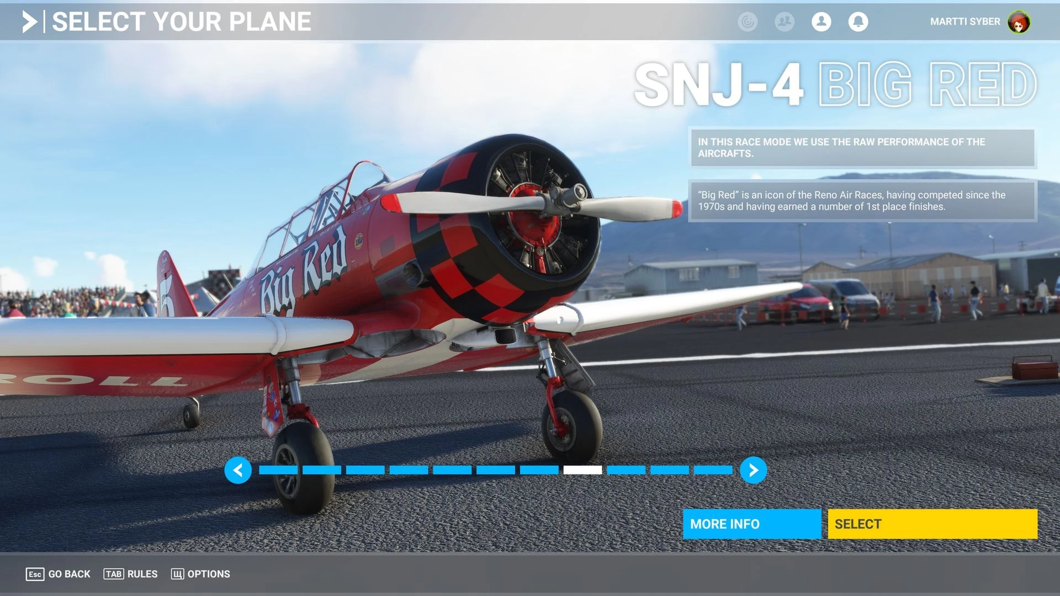
Task: Click the arrow logo beside Select Your Plane
Action: click(30, 22)
